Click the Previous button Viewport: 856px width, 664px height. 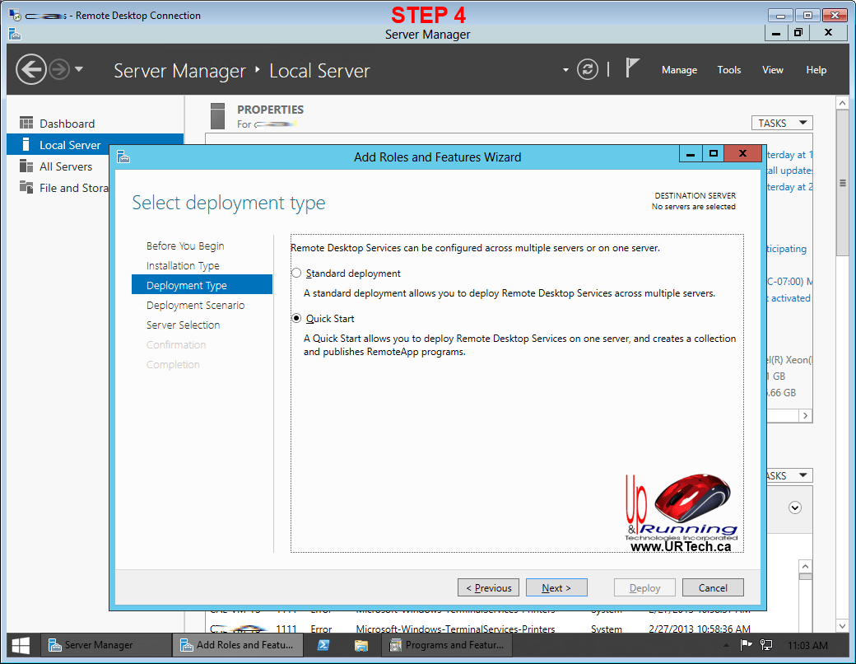(488, 587)
